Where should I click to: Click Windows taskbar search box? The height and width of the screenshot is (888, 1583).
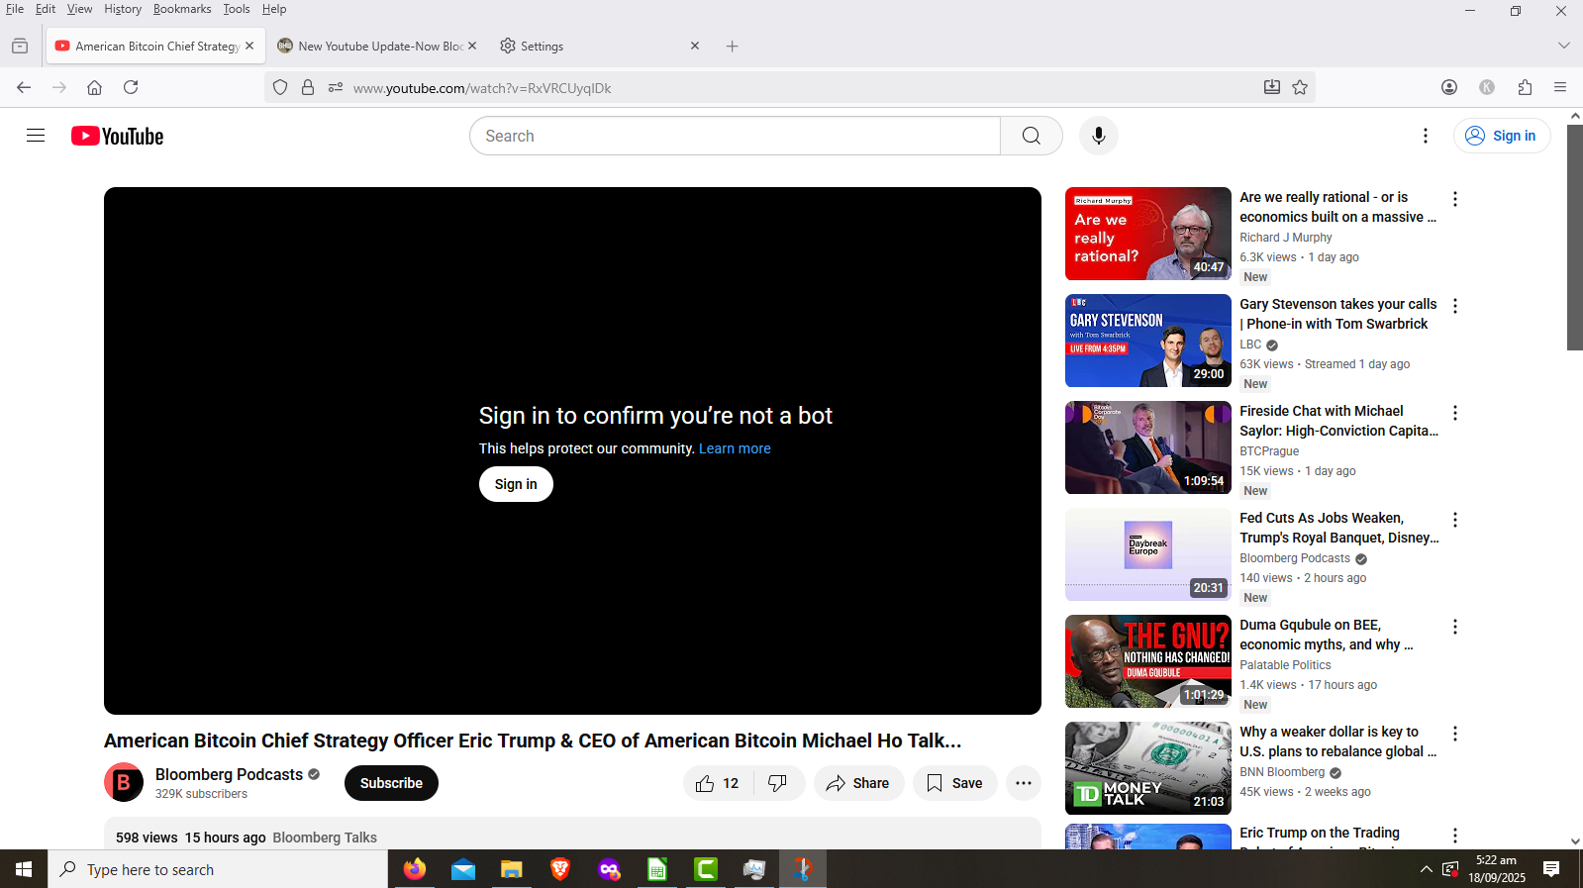click(x=218, y=869)
